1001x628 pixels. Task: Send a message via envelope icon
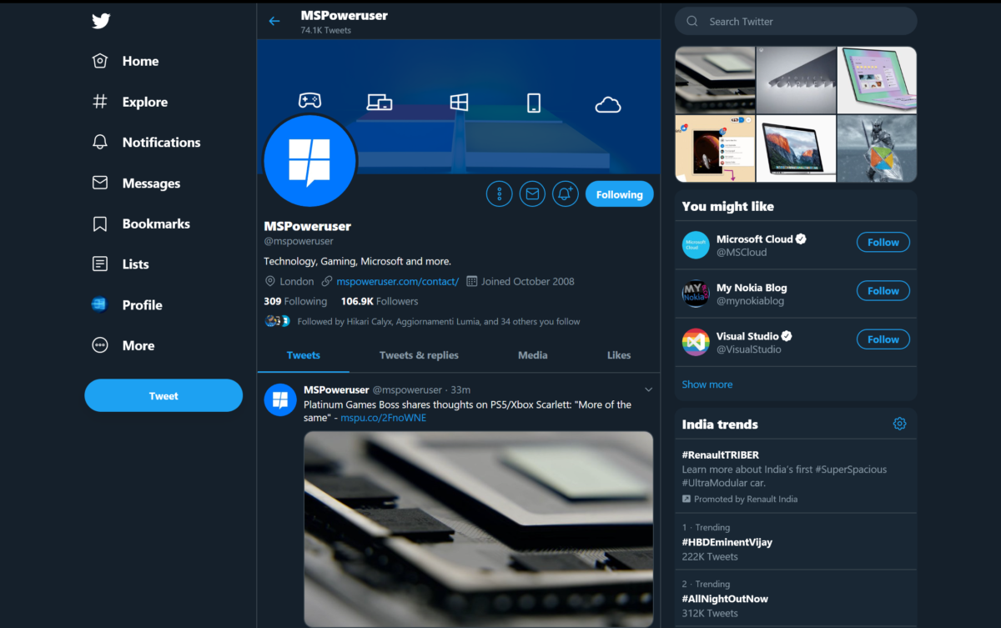(x=532, y=194)
